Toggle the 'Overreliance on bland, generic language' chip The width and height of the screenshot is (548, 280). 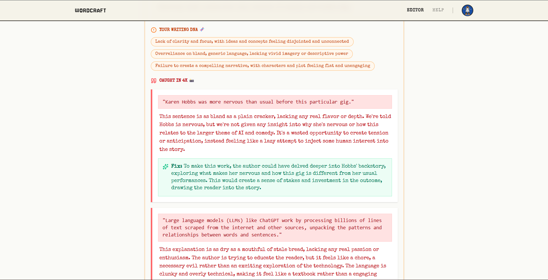point(251,54)
